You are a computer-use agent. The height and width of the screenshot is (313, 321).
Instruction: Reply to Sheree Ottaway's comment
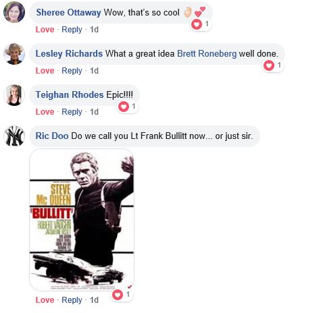pos(72,30)
